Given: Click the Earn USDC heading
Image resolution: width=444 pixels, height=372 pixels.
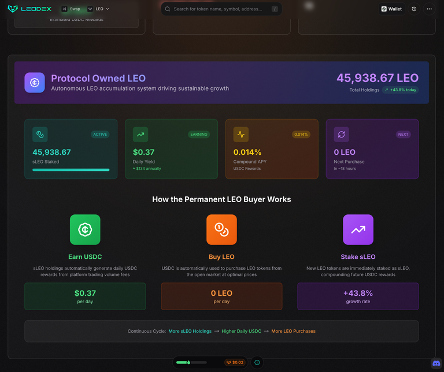Looking at the screenshot, I should point(85,257).
